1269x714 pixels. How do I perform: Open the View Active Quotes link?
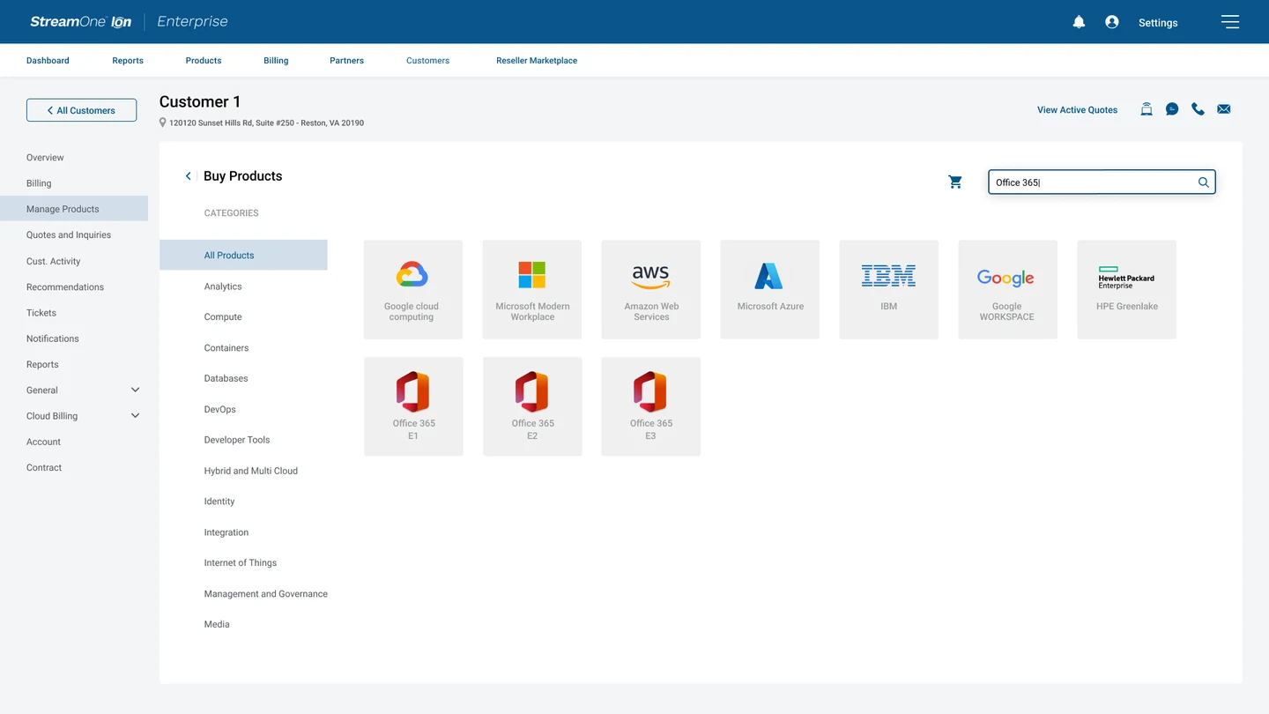[1077, 110]
